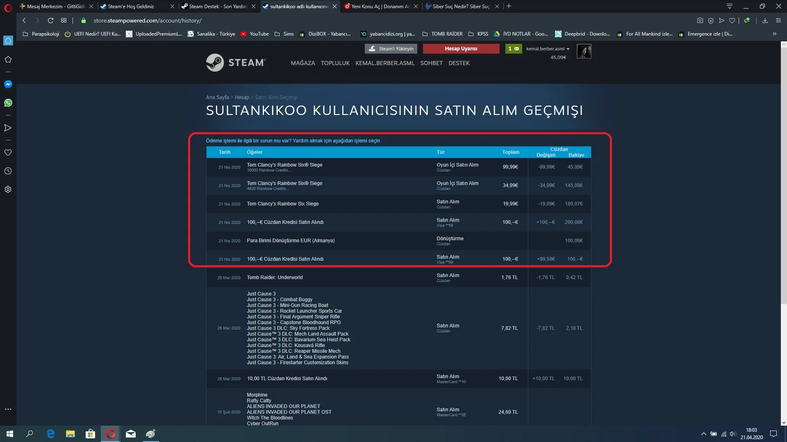Open the ad blocker shield icon
787x442 pixels.
point(711,20)
